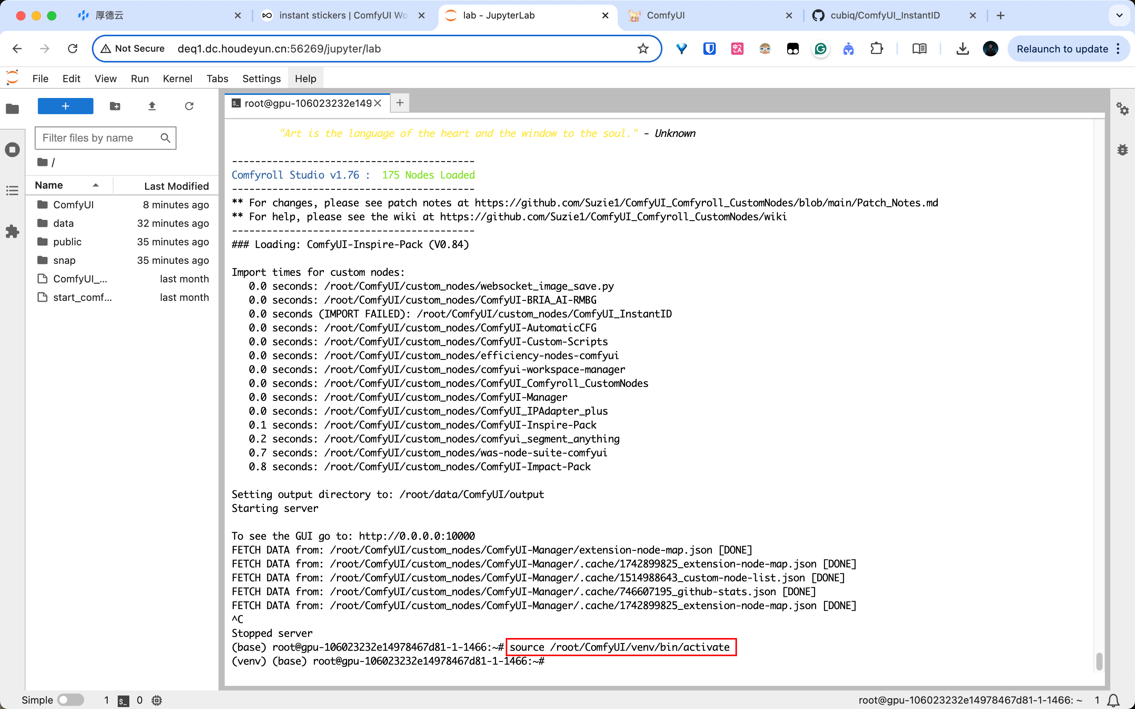The height and width of the screenshot is (709, 1135).
Task: Click the New Folder icon
Action: coord(115,106)
